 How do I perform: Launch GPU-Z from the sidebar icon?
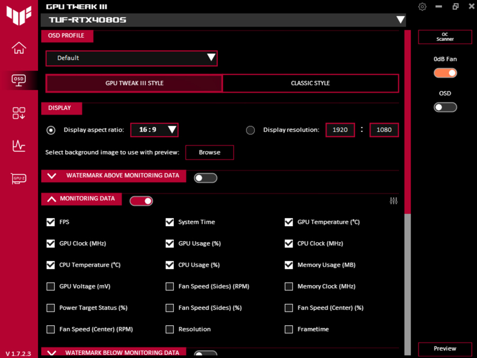19,178
